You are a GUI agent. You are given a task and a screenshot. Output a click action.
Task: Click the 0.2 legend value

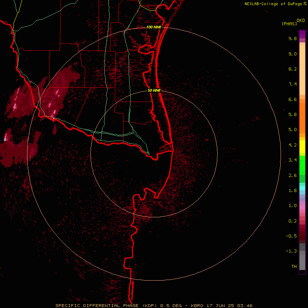pos(293,221)
